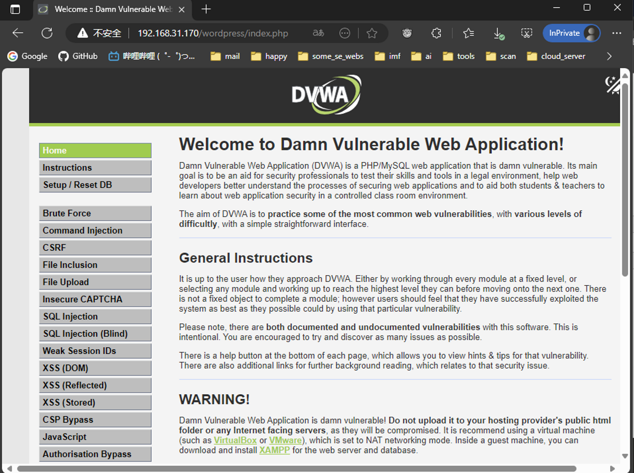Click the browser back arrow
Viewport: 634px width, 473px height.
pyautogui.click(x=18, y=33)
